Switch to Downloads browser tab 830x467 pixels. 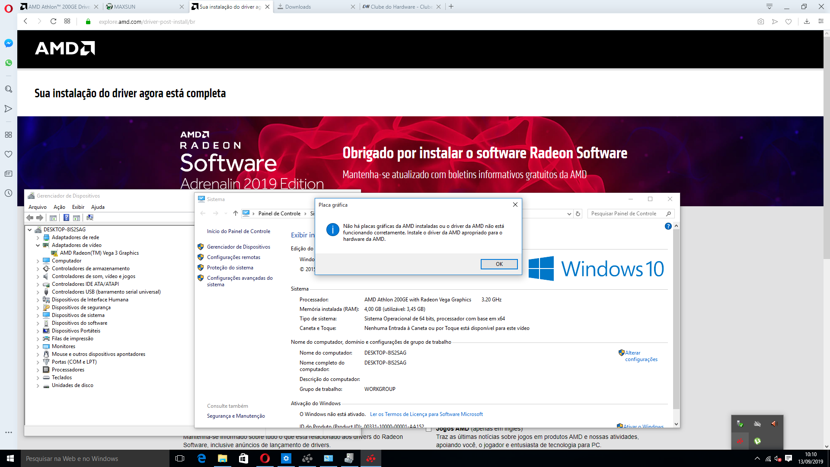point(316,6)
